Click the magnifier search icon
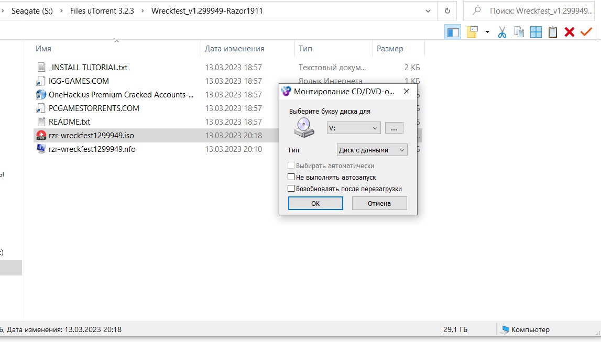 pos(476,10)
